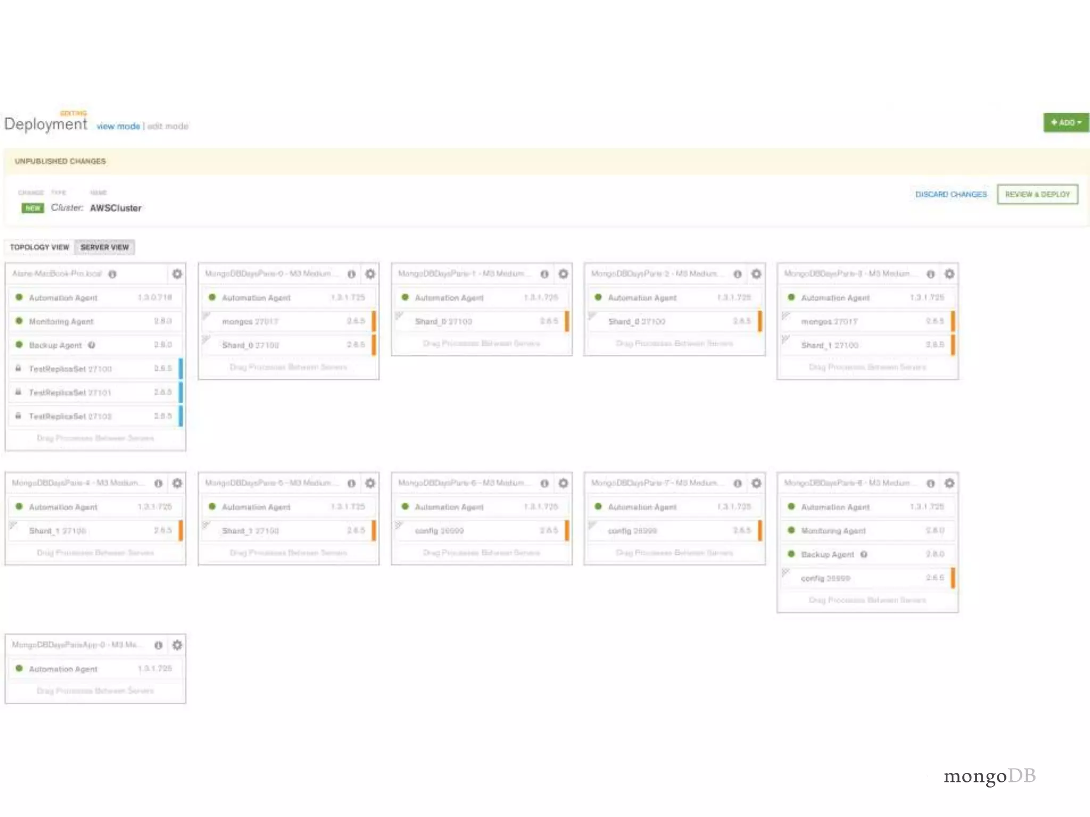Select Shard_0 27100 process on Paris-1
1090x817 pixels.
click(482, 321)
